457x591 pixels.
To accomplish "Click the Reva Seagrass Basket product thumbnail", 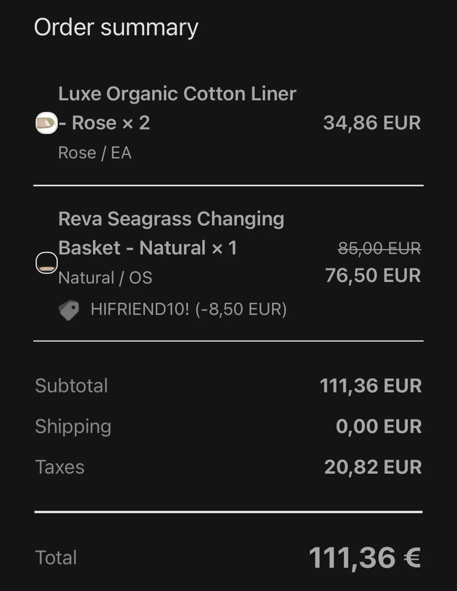I will pos(47,263).
